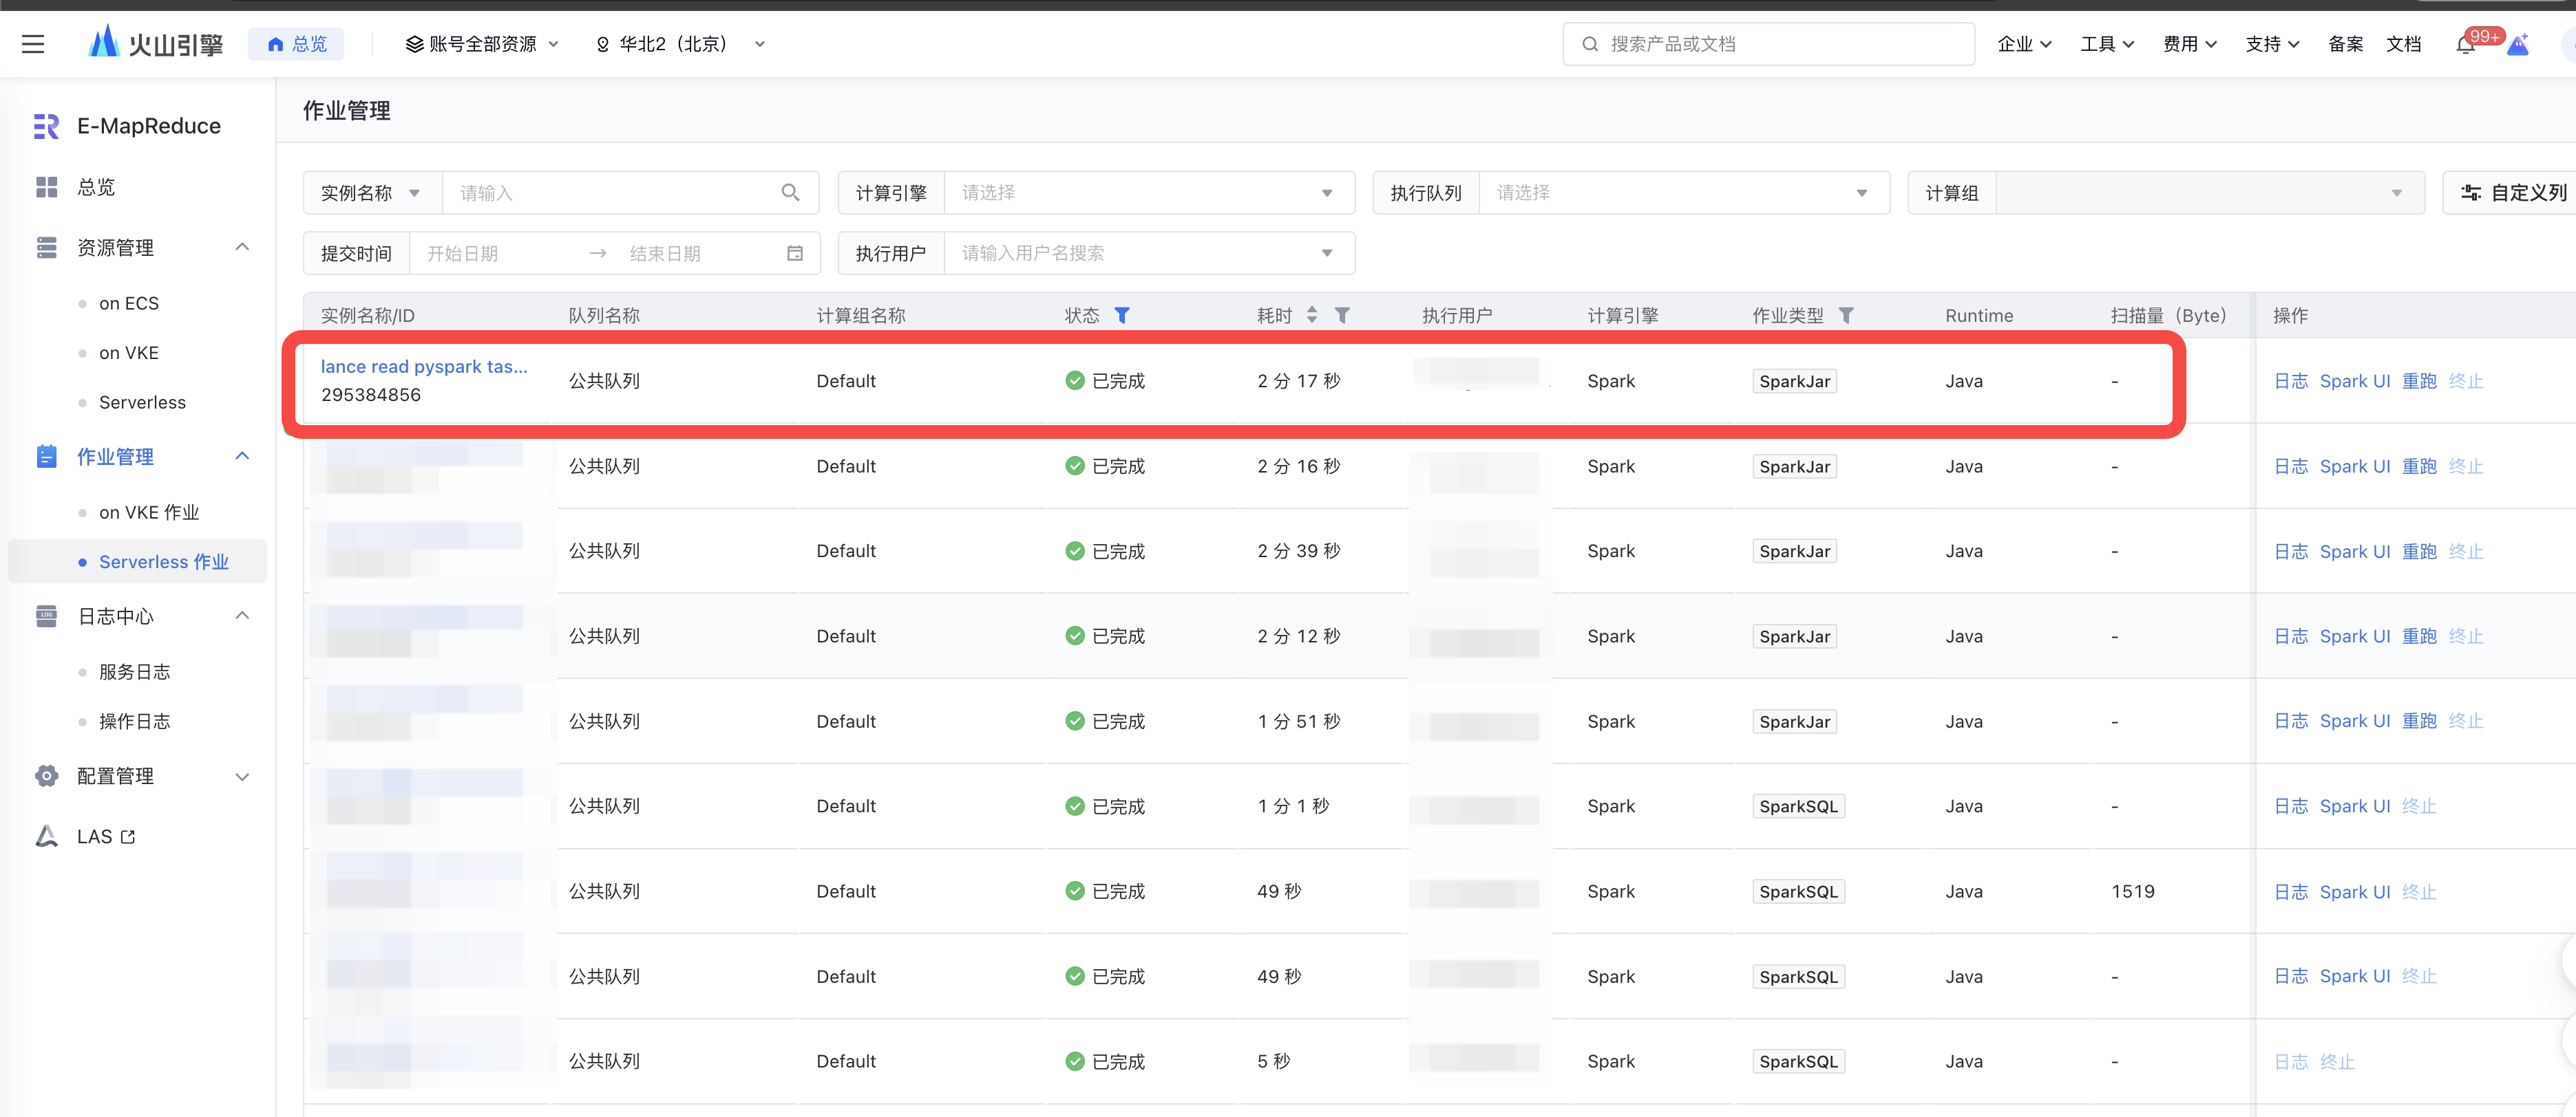Open 日志 for the 2分17秒 job
Image resolution: width=2576 pixels, height=1117 pixels.
[x=2290, y=380]
